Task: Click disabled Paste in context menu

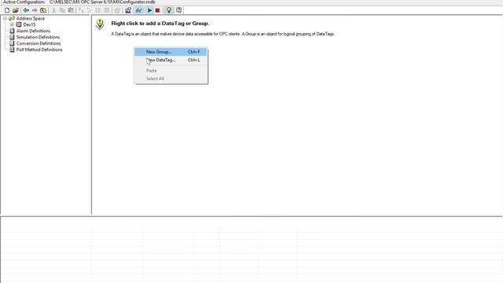Action: point(171,70)
